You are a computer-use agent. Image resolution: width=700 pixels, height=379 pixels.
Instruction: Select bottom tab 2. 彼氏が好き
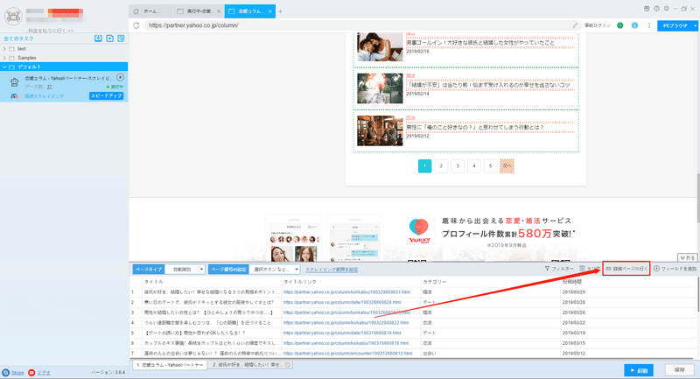[250, 365]
